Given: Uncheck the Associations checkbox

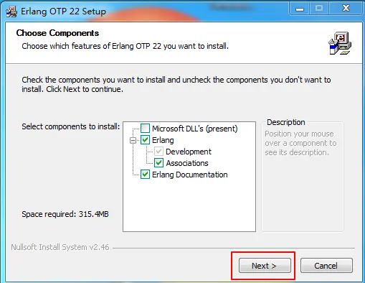Looking at the screenshot, I should (158, 163).
